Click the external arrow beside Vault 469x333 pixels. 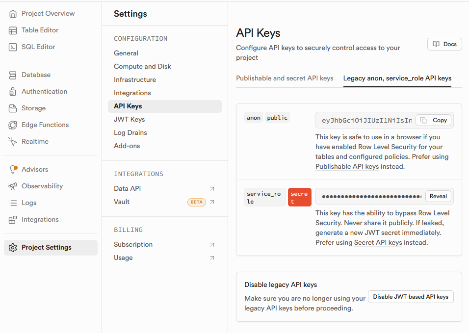(x=212, y=202)
